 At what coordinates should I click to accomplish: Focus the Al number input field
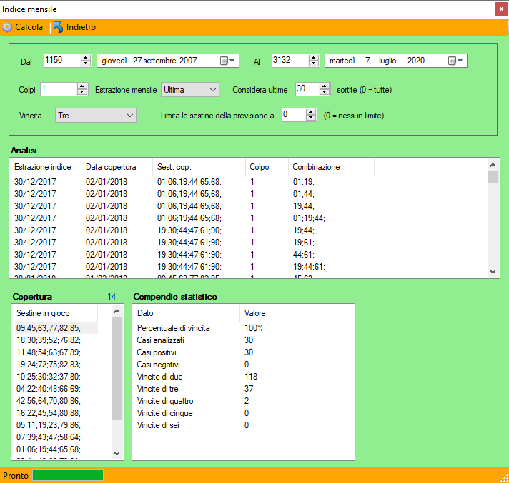290,61
